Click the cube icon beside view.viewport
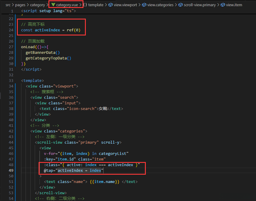 click(x=110, y=5)
